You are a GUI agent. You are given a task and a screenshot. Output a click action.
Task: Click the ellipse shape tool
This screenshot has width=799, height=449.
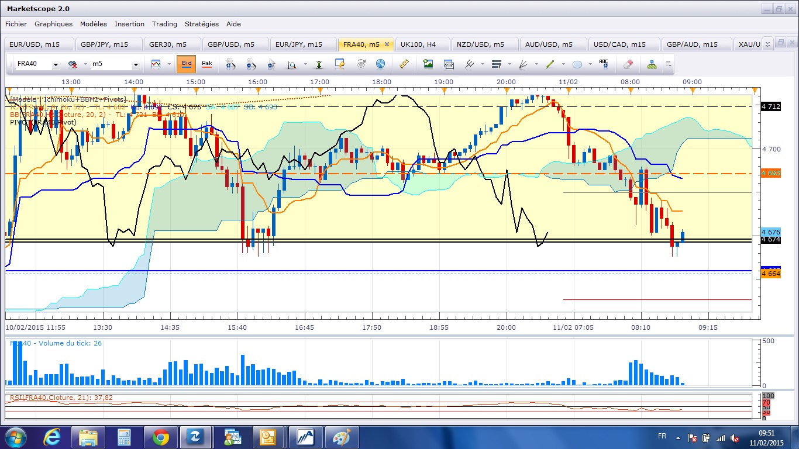click(577, 64)
